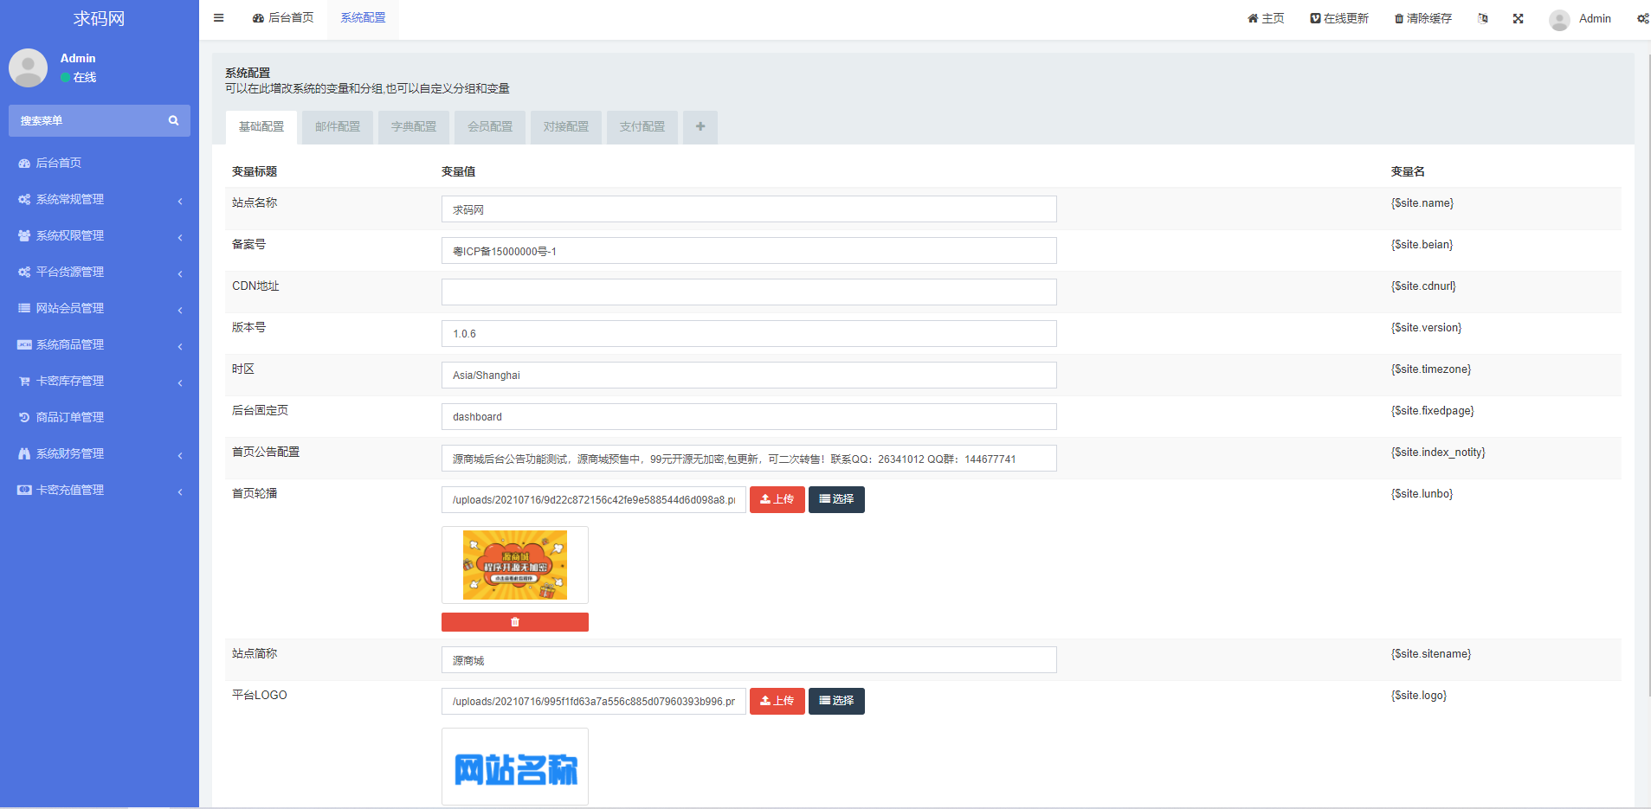
Task: Click the search magnifier icon in sidebar
Action: pyautogui.click(x=173, y=121)
